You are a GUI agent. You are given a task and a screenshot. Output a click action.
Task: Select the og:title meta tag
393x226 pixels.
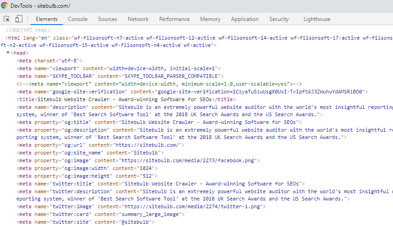[x=159, y=123]
